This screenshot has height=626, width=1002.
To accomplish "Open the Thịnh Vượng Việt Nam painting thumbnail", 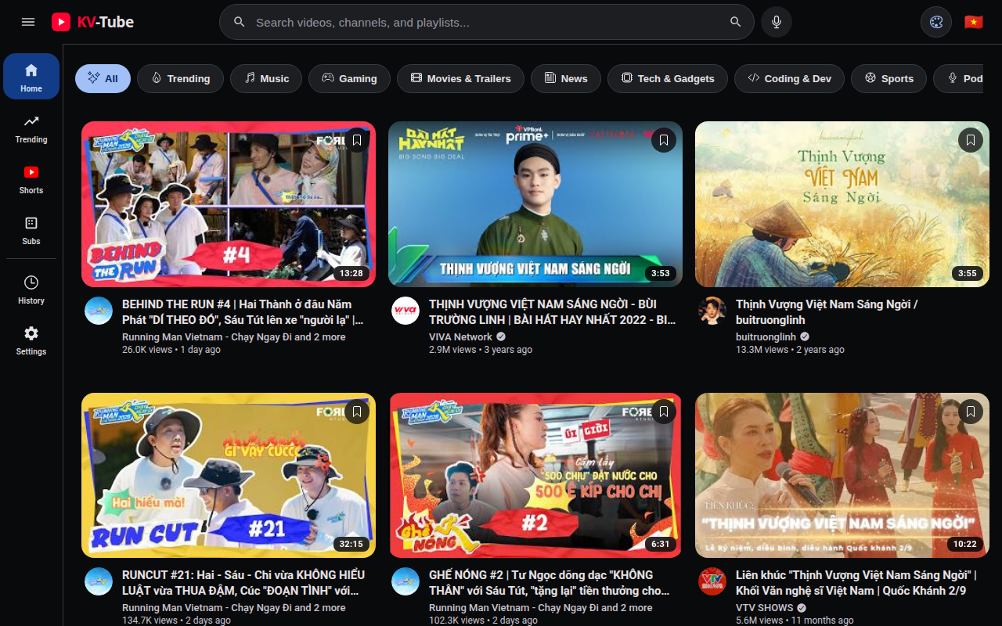I will (x=842, y=204).
